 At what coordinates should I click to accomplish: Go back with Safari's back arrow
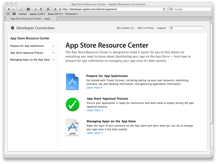pos(9,9)
